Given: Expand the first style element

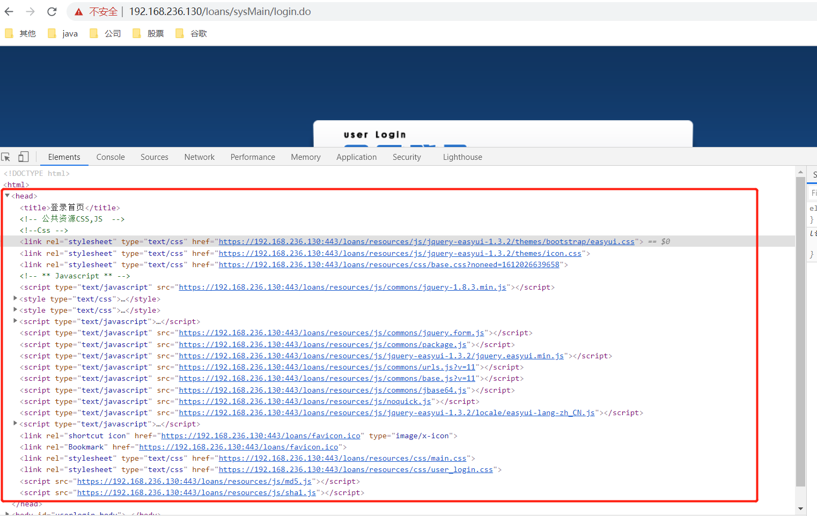Looking at the screenshot, I should 15,298.
